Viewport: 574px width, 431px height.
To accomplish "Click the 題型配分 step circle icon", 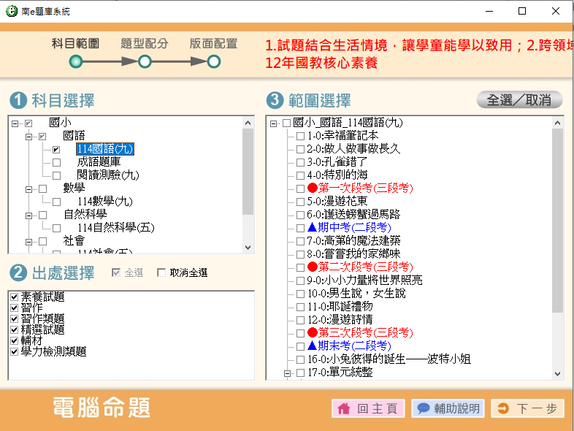I will pyautogui.click(x=145, y=62).
